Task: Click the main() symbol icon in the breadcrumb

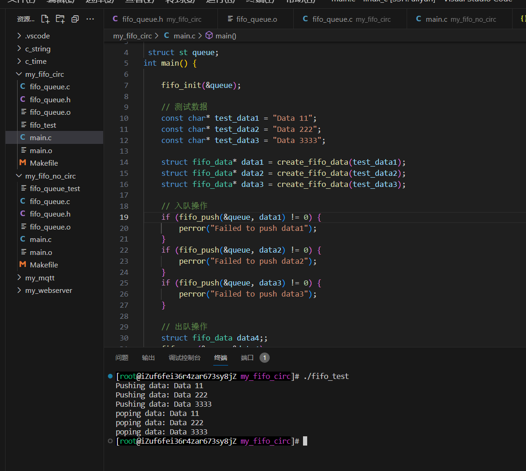Action: point(209,35)
